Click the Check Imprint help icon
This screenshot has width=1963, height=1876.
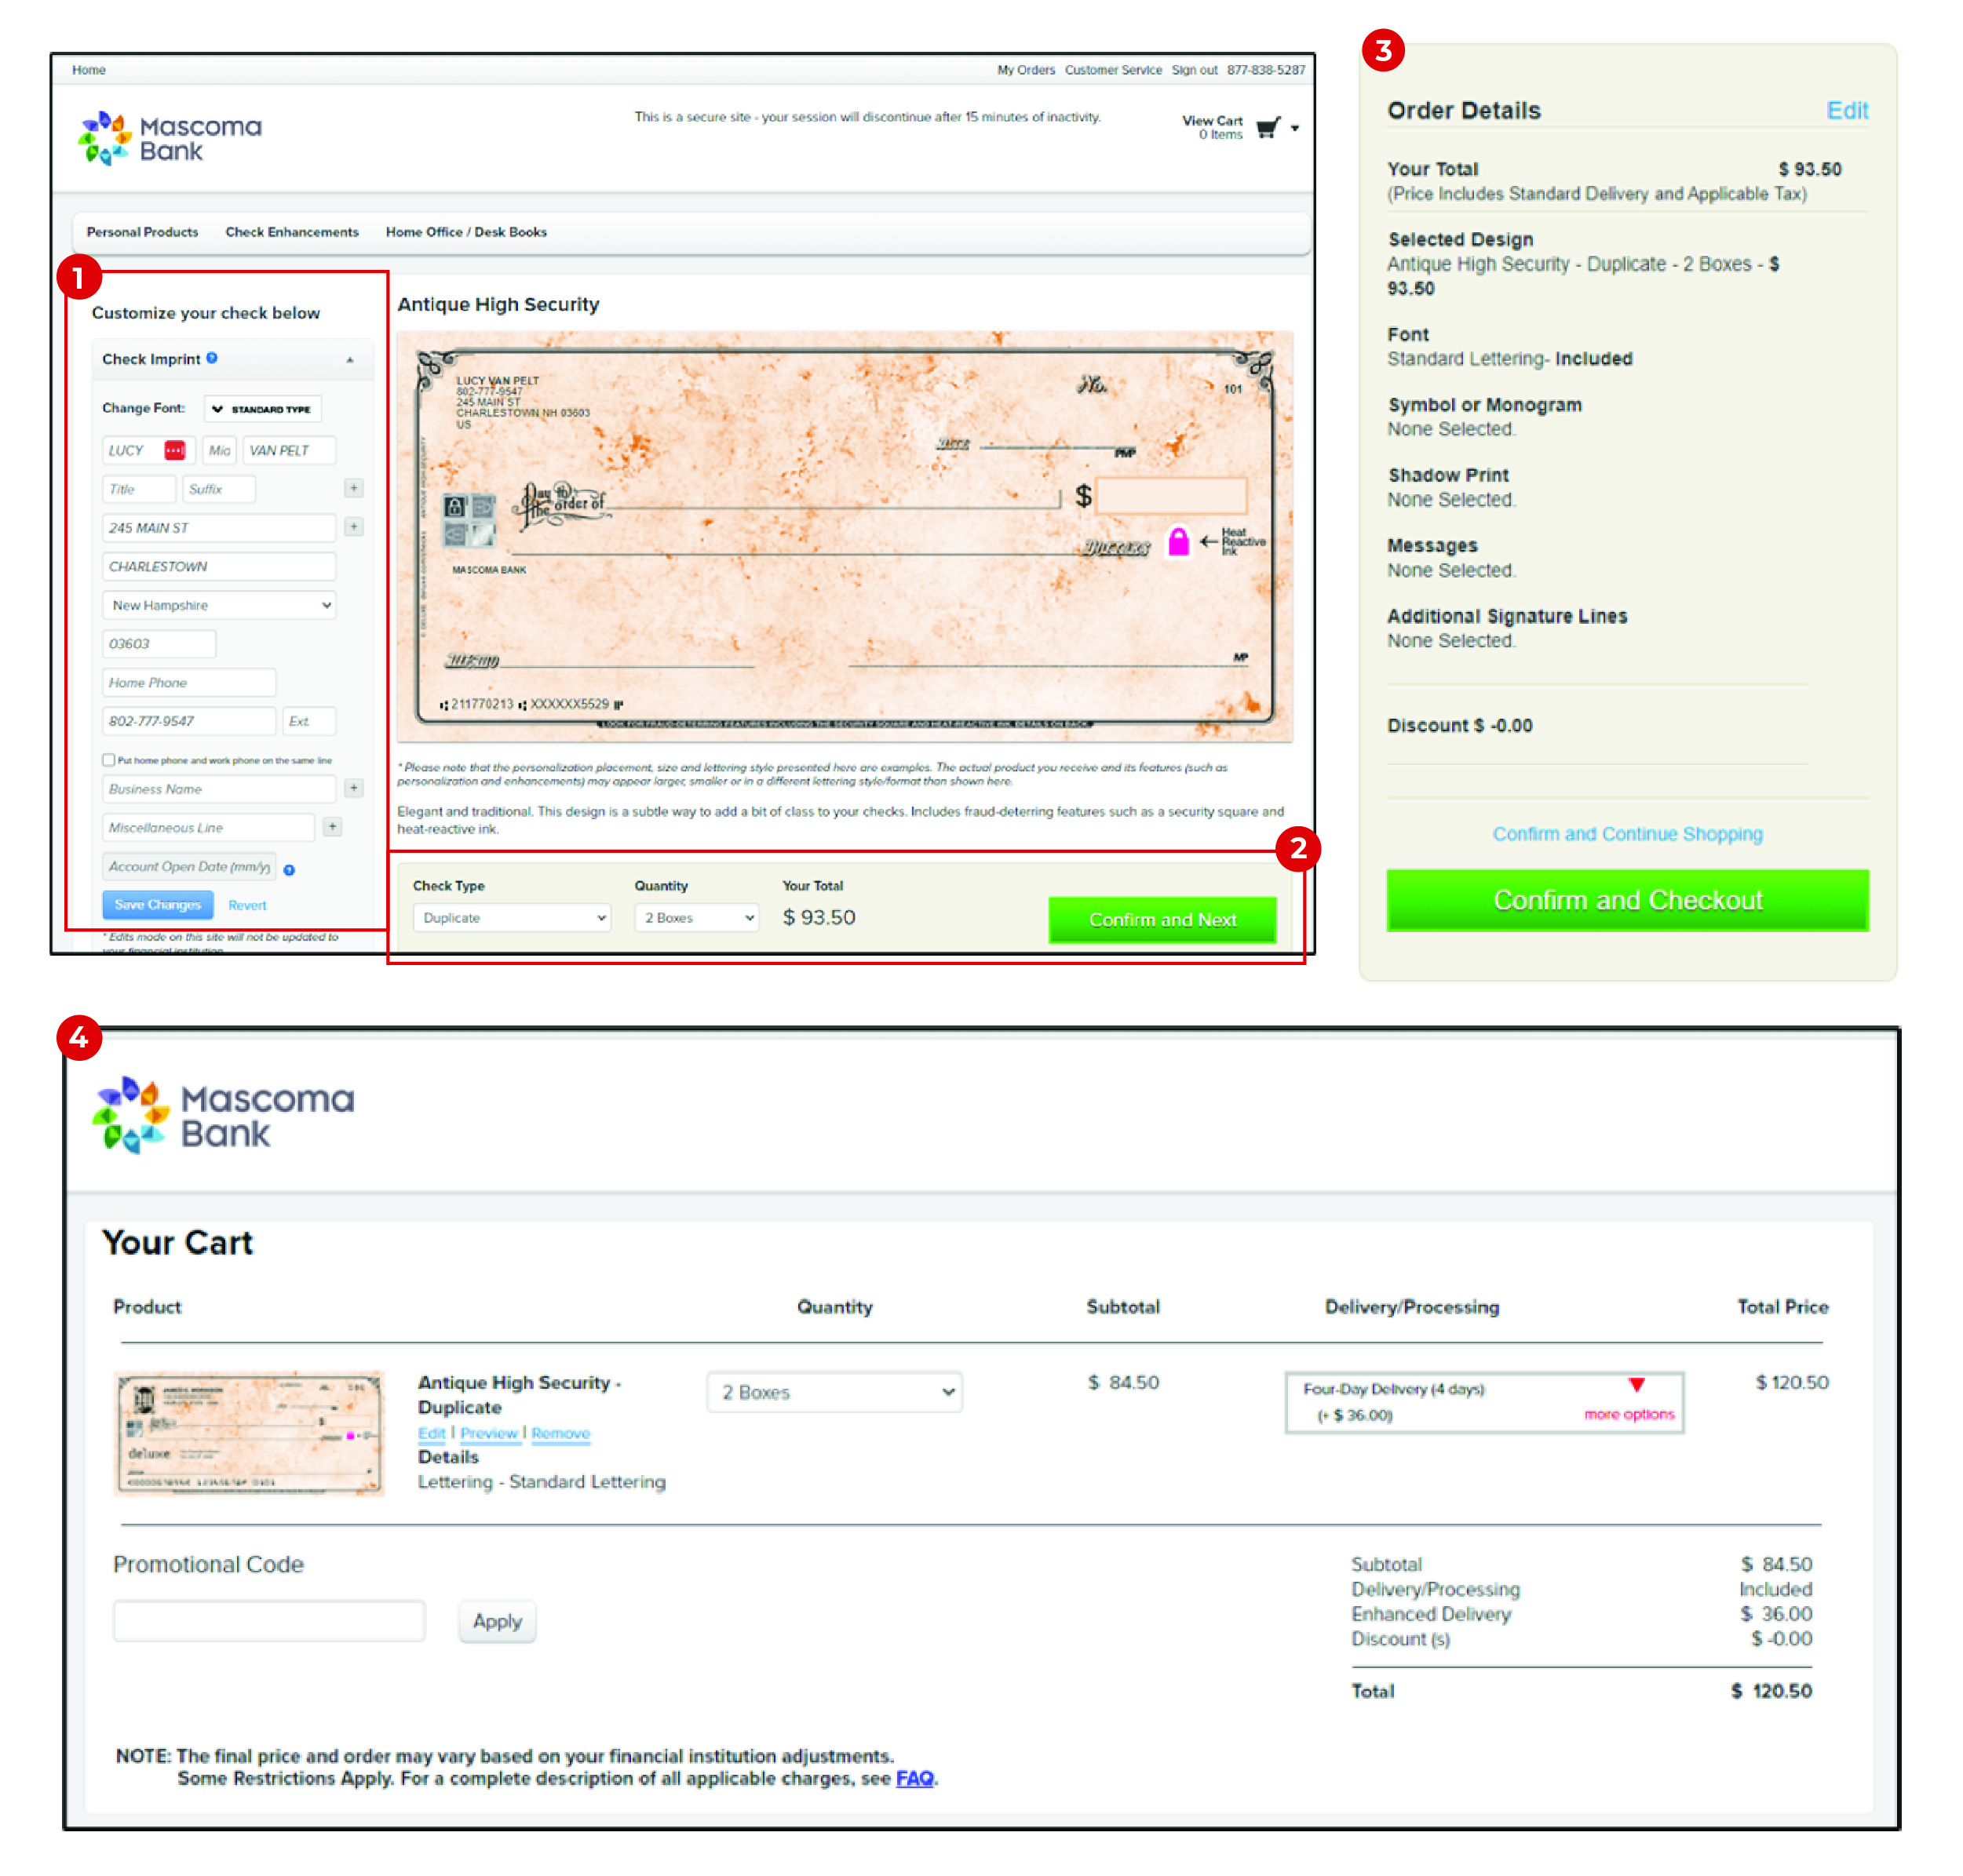[212, 358]
